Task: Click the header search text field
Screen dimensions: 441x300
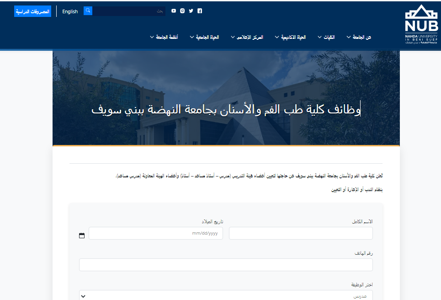Action: 128,11
